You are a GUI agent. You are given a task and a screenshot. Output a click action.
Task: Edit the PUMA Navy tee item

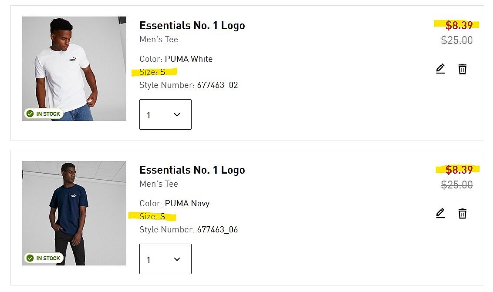[440, 213]
